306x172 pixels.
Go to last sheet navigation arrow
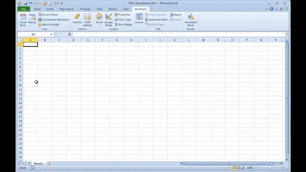29,163
